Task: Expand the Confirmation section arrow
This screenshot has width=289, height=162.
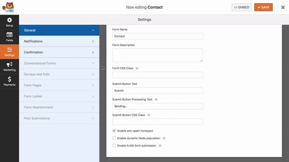Action: pos(93,52)
